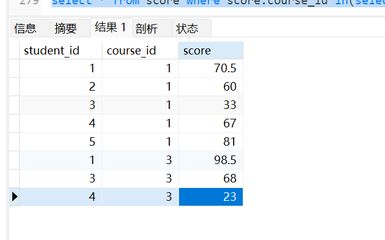Viewport: 385px width, 240px height.
Task: Select the score cell 33
Action: pos(211,105)
